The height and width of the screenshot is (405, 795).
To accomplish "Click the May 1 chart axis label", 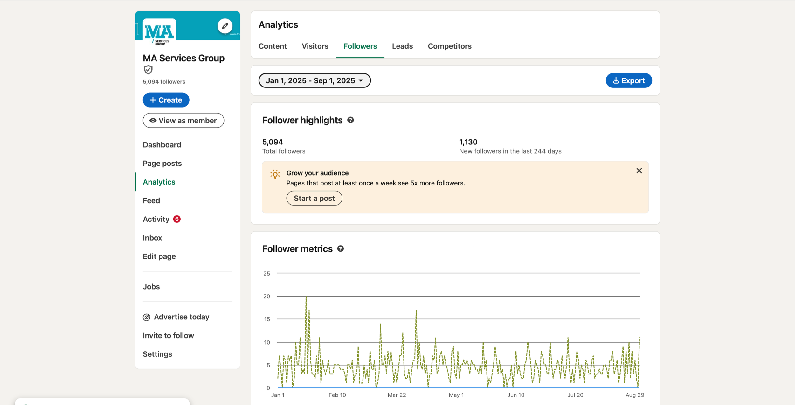I will (456, 395).
